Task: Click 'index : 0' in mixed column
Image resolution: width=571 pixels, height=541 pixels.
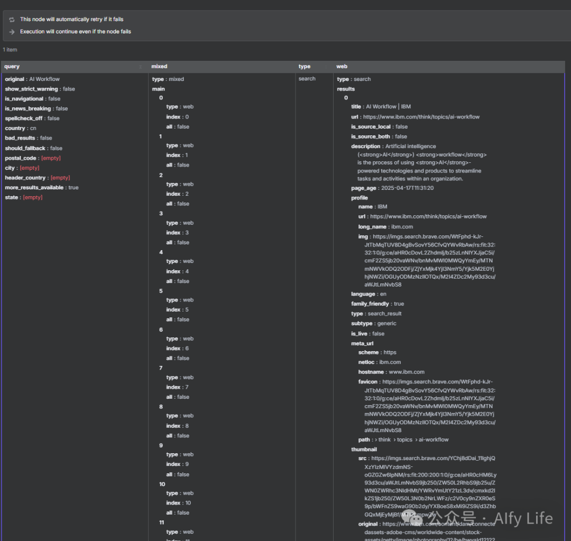Action: pyautogui.click(x=177, y=117)
